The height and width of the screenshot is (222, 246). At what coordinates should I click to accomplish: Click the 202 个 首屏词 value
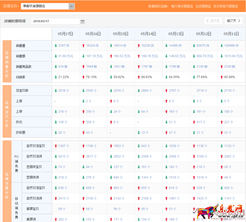63,219
